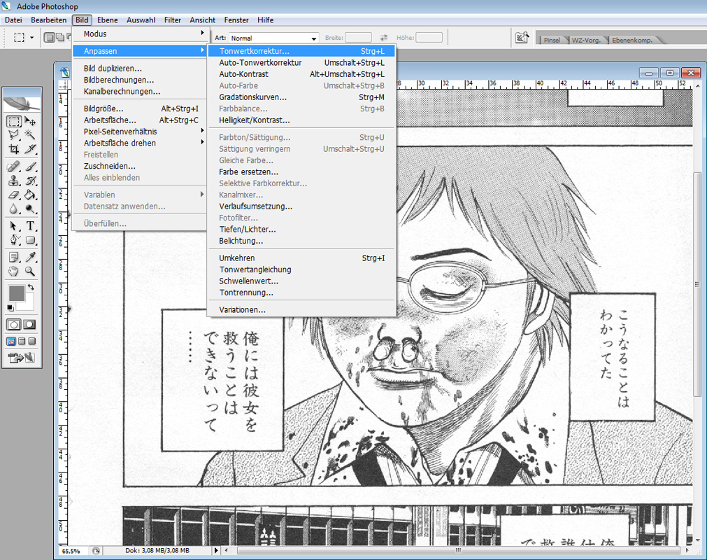Choose Add to Selection mode in options bar

click(60, 38)
